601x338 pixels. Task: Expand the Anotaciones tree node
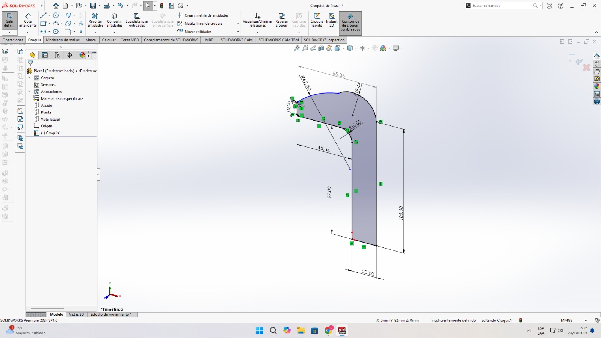coord(29,92)
